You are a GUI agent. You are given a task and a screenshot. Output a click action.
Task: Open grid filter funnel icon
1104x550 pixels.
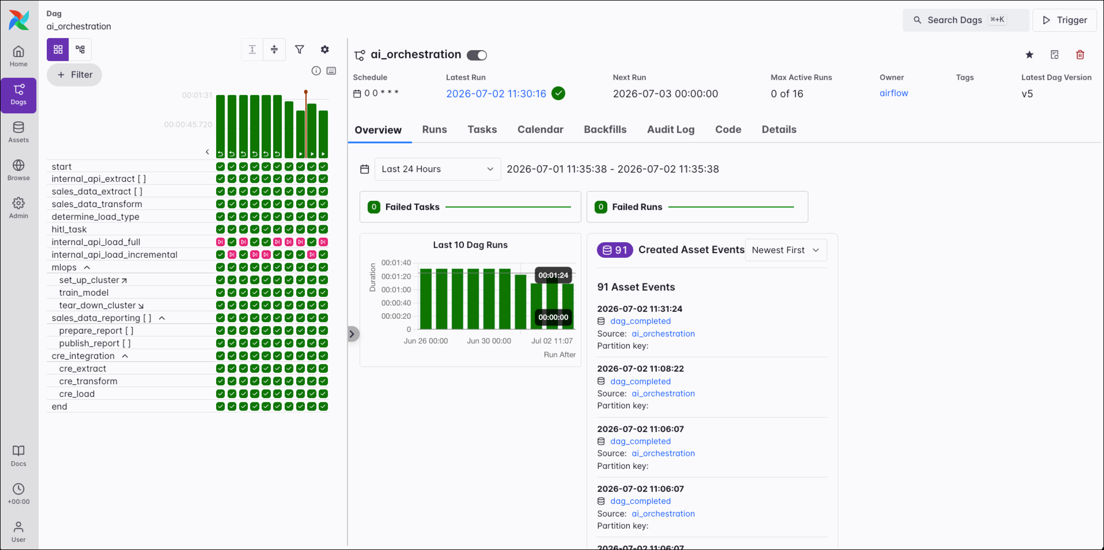click(x=299, y=50)
